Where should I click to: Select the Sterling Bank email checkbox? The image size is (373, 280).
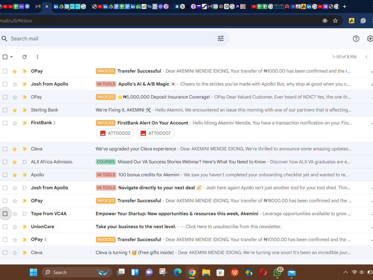(5, 110)
